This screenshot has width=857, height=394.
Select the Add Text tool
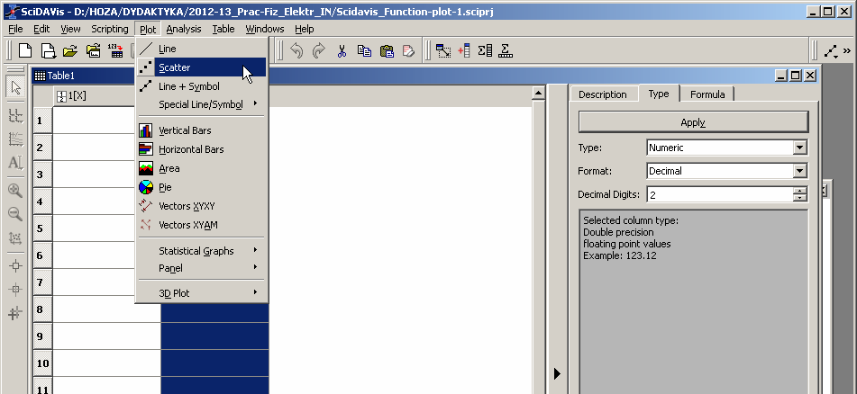click(16, 162)
